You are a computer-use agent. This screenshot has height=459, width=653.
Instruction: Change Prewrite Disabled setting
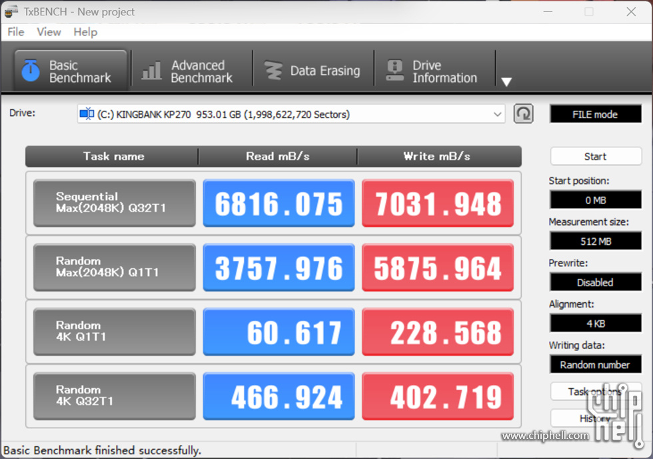point(596,282)
